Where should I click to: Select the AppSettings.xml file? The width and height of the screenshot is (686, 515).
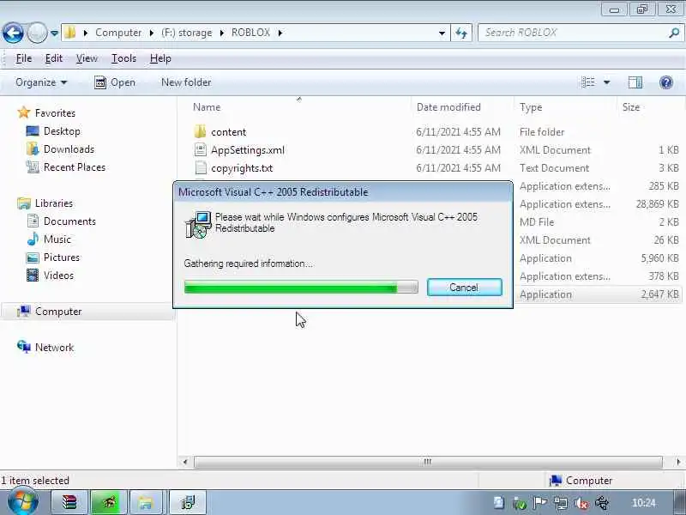tap(247, 149)
